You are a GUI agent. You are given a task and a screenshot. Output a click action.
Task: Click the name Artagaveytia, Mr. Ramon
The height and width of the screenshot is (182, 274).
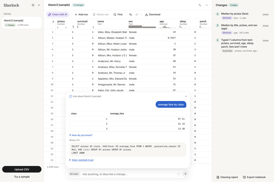pyautogui.click(x=112, y=84)
